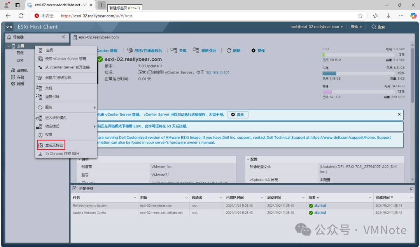Open 网络 in the navigator

[17, 84]
